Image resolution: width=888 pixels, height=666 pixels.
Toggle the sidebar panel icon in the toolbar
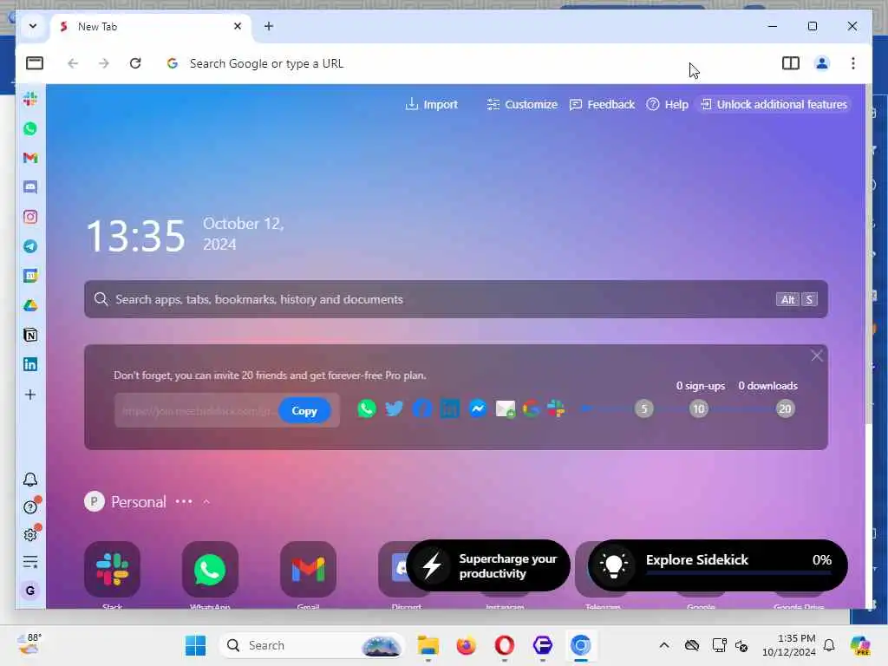pos(35,62)
